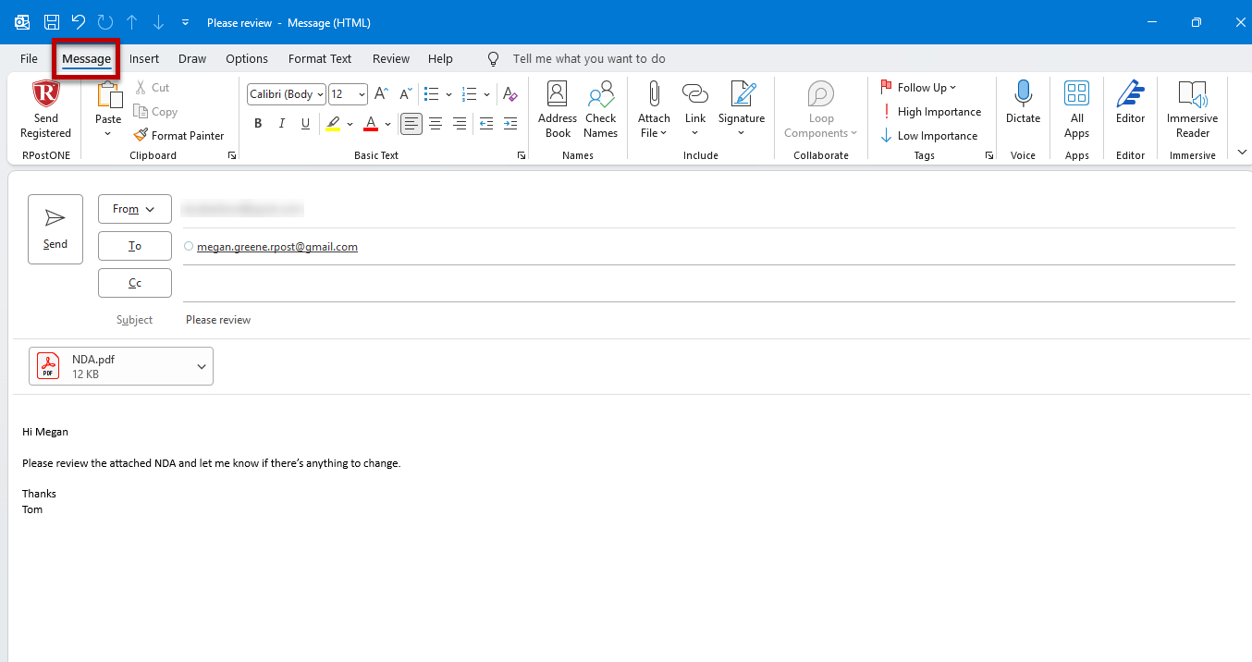The image size is (1252, 662).
Task: Click the To recipients button
Action: (x=135, y=246)
